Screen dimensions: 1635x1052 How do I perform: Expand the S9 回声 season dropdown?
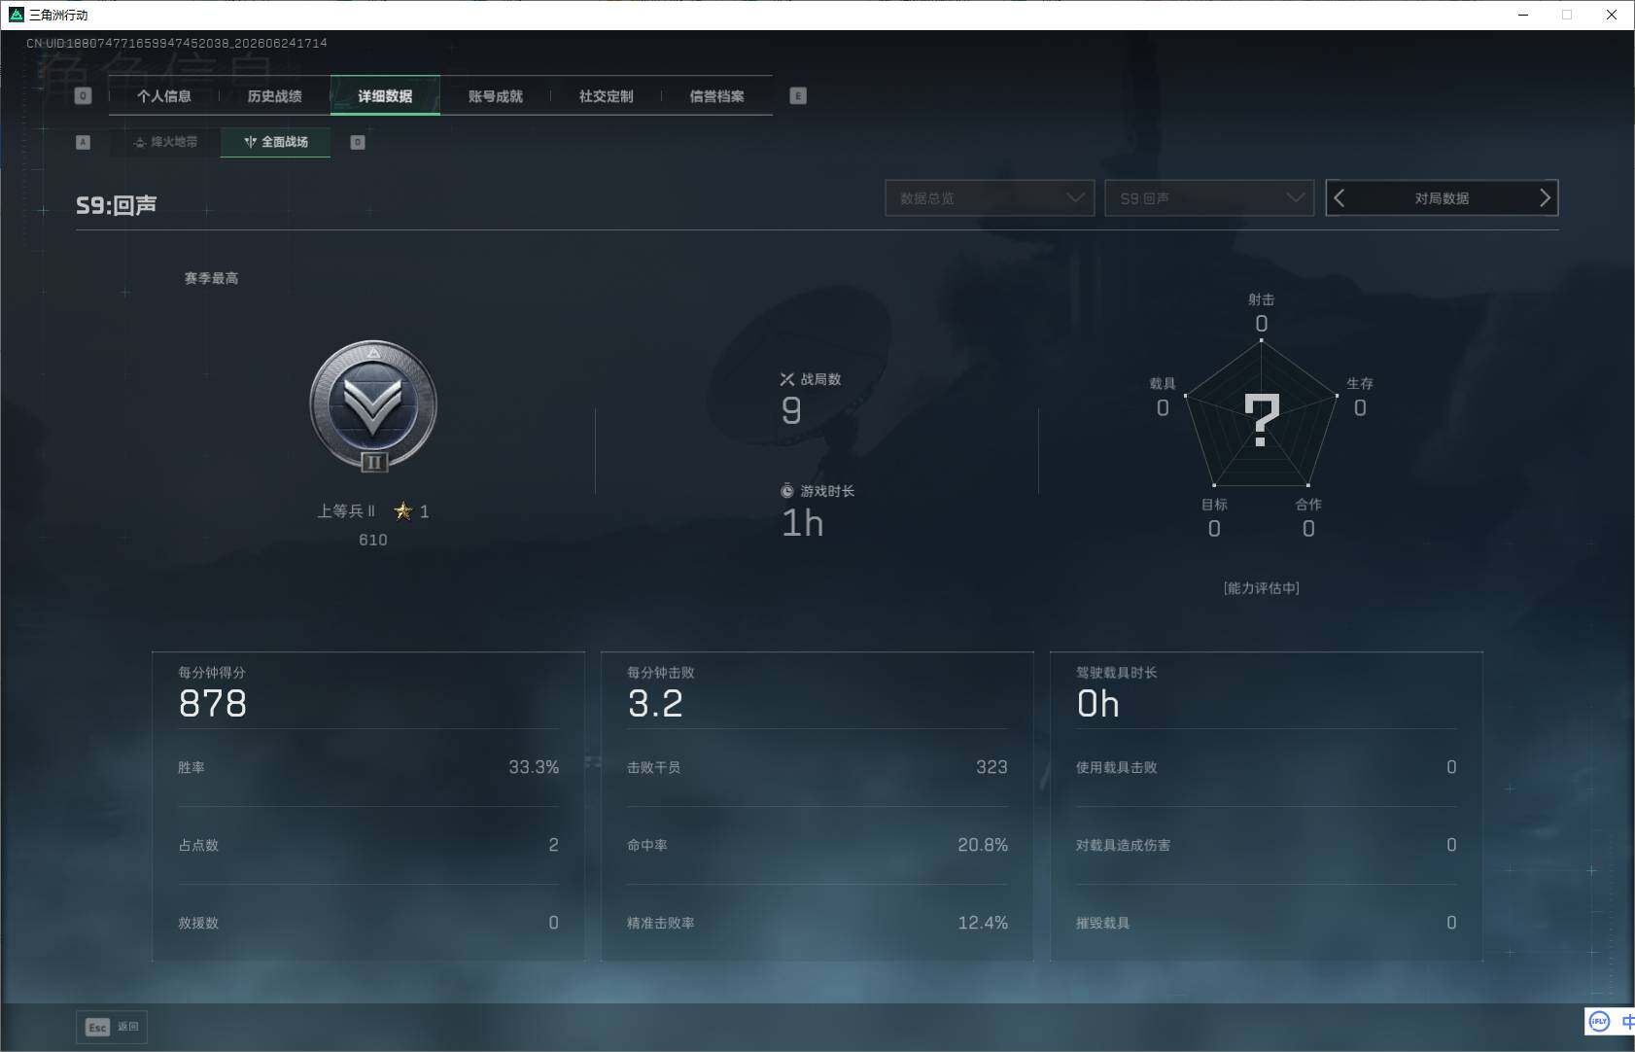(x=1209, y=198)
